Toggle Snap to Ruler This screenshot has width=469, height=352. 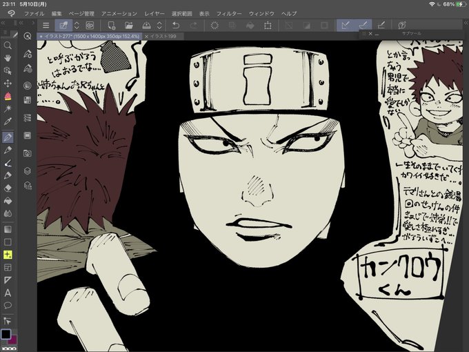(345, 26)
